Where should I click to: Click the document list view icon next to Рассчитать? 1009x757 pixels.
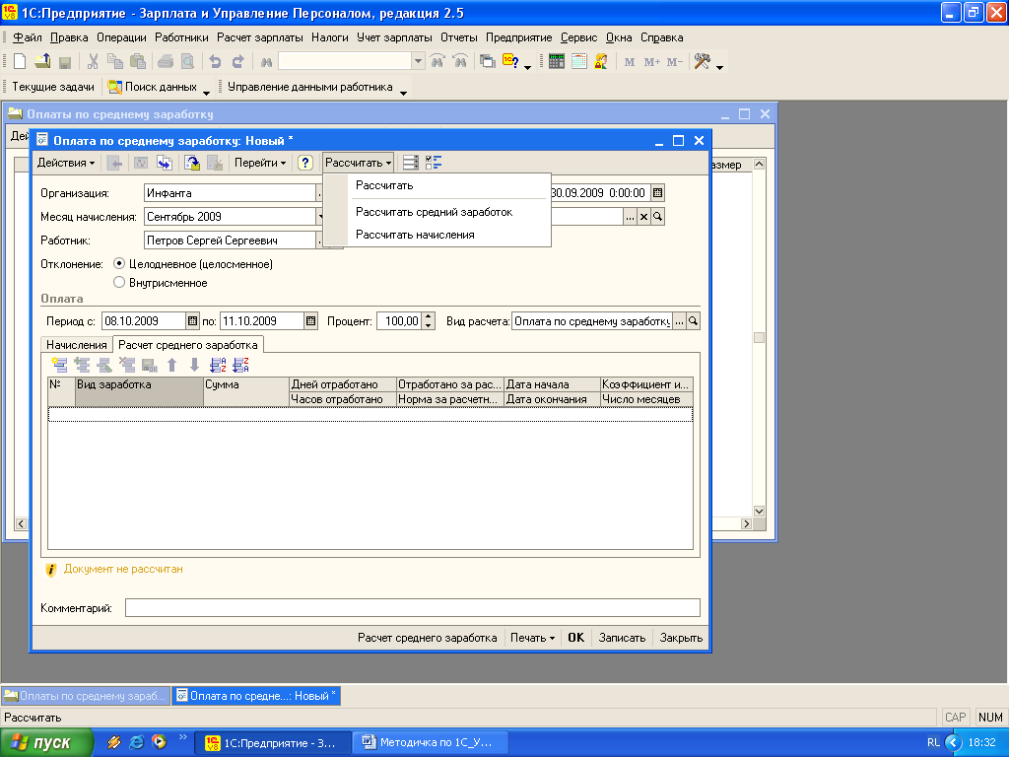[411, 163]
